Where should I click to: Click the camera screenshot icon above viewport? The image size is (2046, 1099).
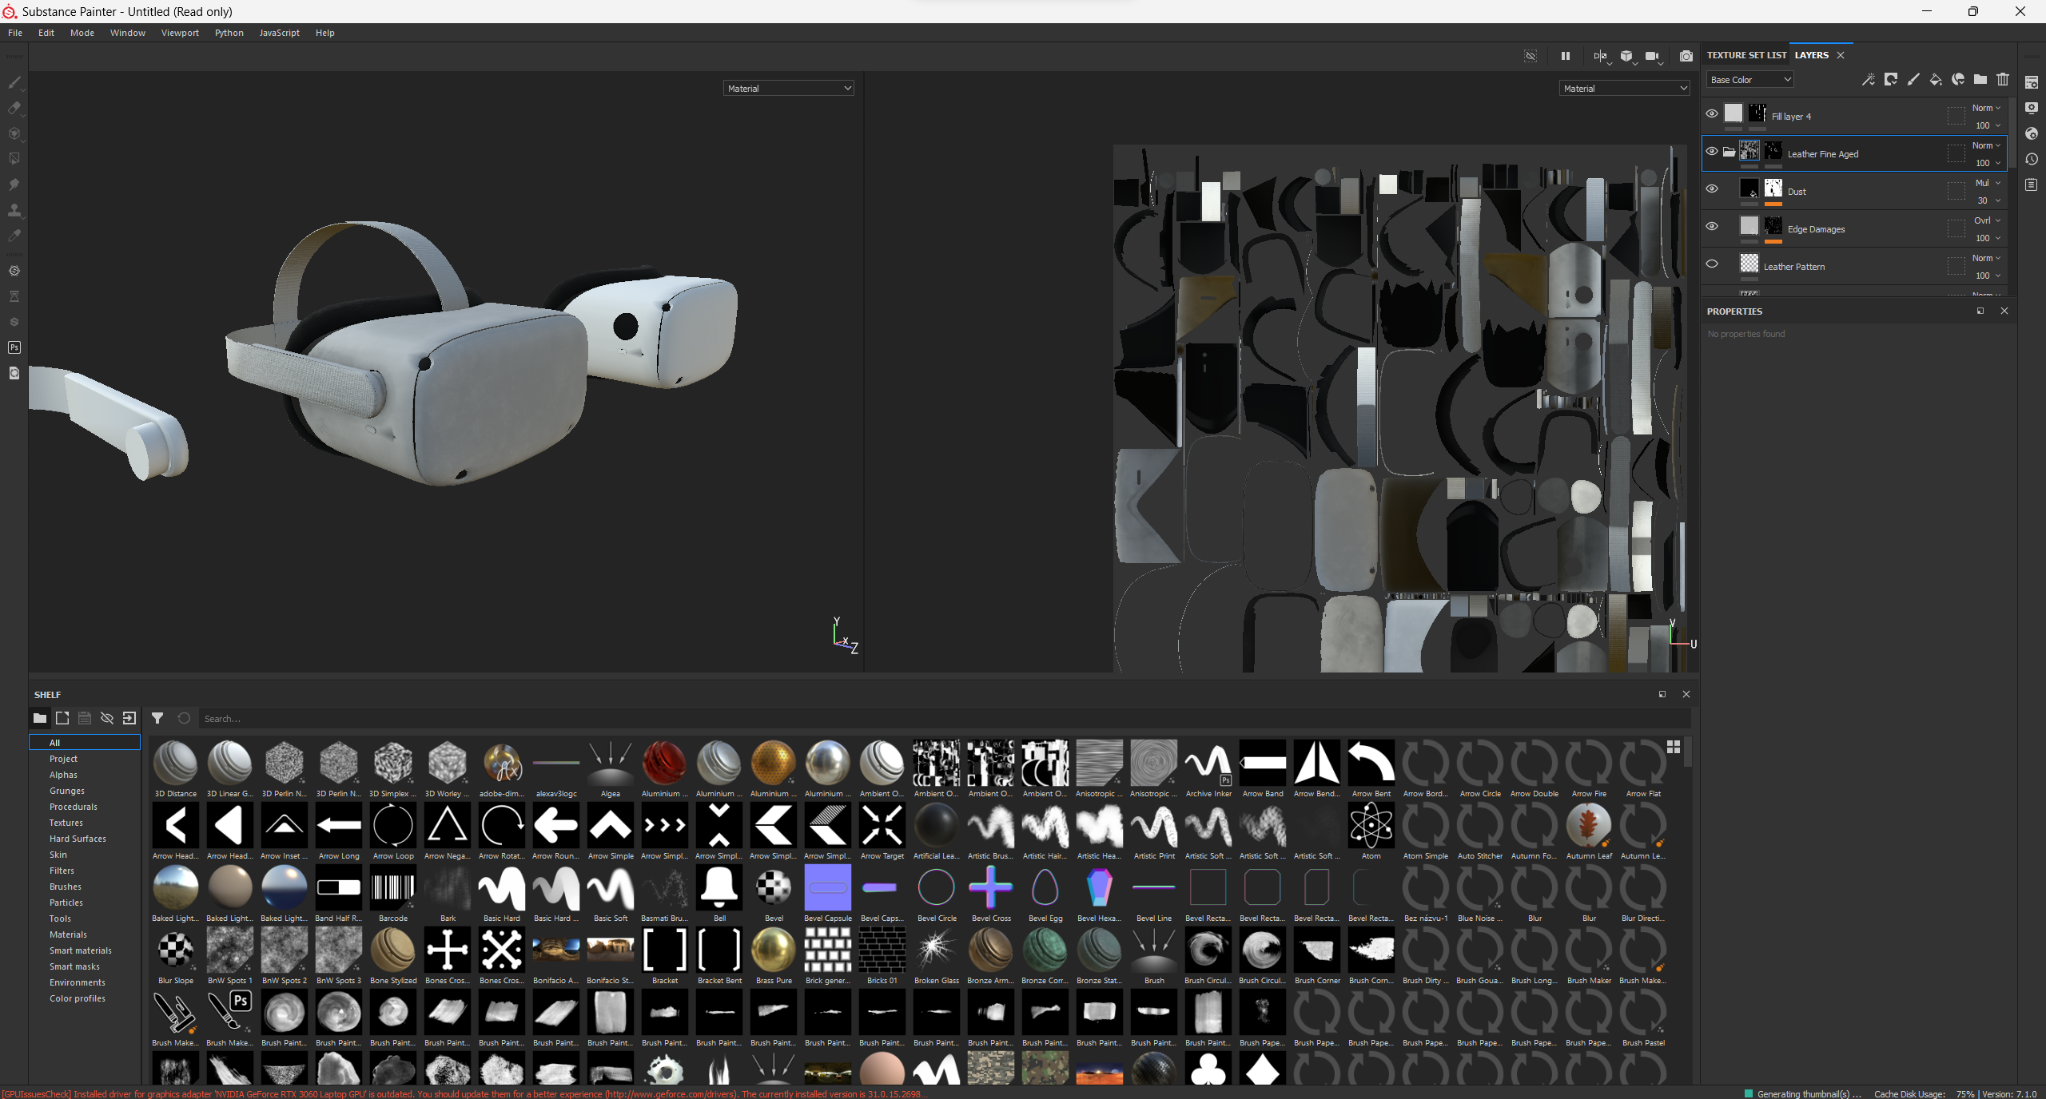click(1686, 56)
